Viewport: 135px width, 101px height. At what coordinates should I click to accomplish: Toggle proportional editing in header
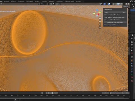tap(57, 4)
